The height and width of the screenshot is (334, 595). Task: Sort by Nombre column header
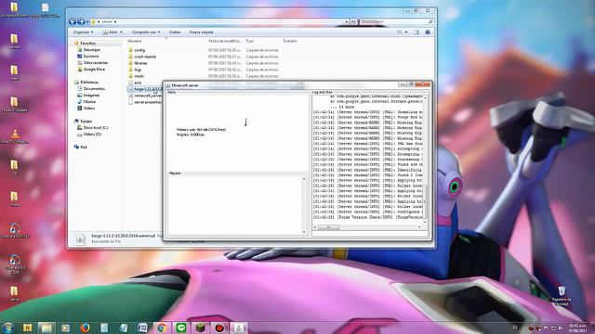pos(135,41)
